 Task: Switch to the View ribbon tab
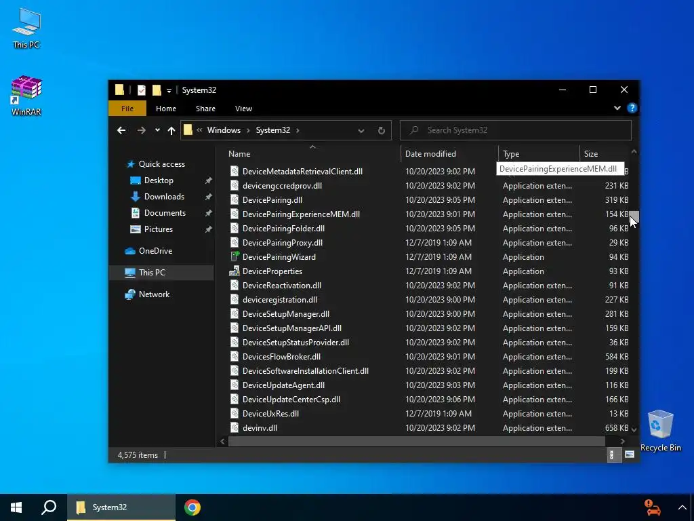click(x=243, y=109)
